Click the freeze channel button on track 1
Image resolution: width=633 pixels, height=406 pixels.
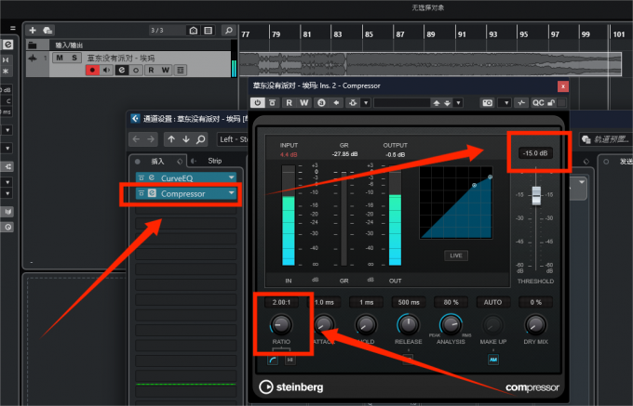pos(136,70)
